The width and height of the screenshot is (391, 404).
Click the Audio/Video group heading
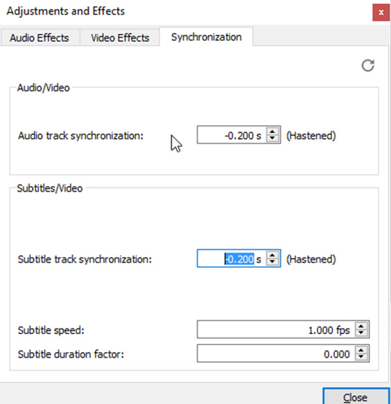point(43,88)
